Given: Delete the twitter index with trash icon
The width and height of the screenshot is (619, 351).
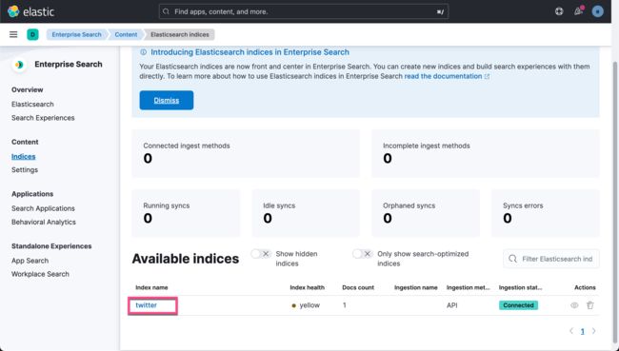Looking at the screenshot, I should coord(589,305).
